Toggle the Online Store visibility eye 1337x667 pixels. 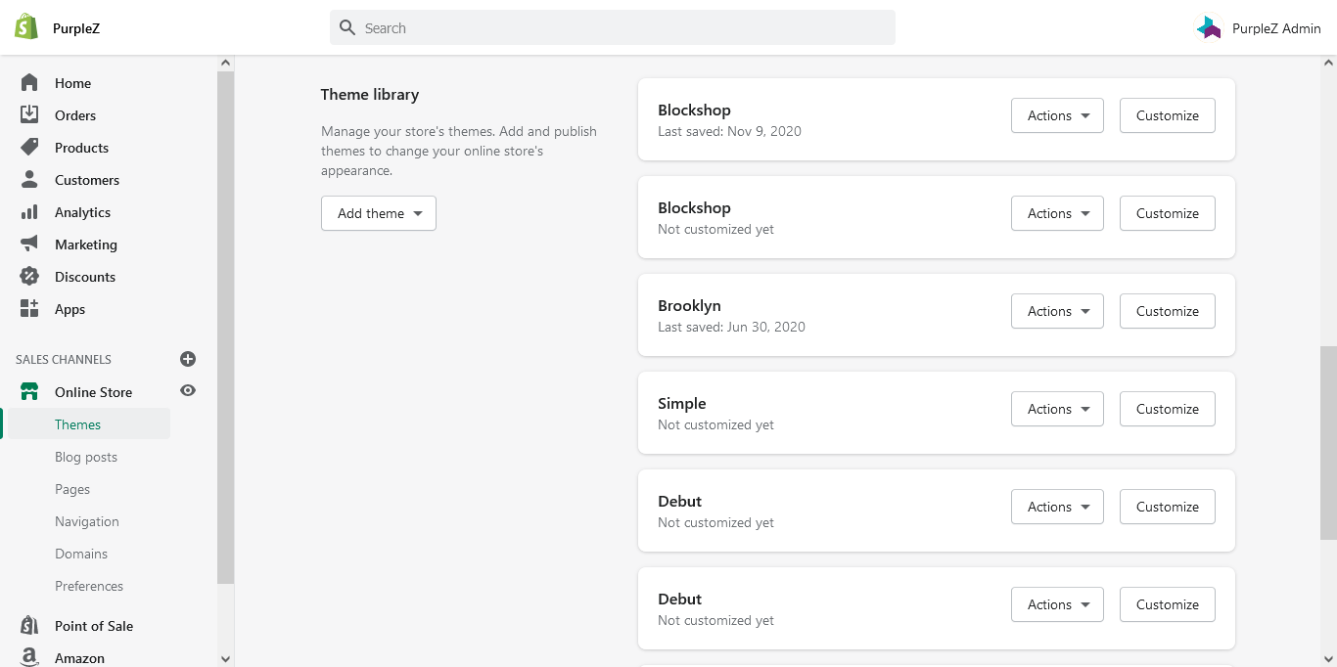pos(187,389)
